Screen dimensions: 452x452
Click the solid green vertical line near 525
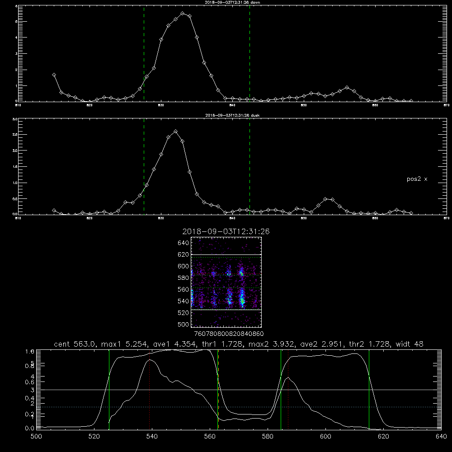(109, 390)
